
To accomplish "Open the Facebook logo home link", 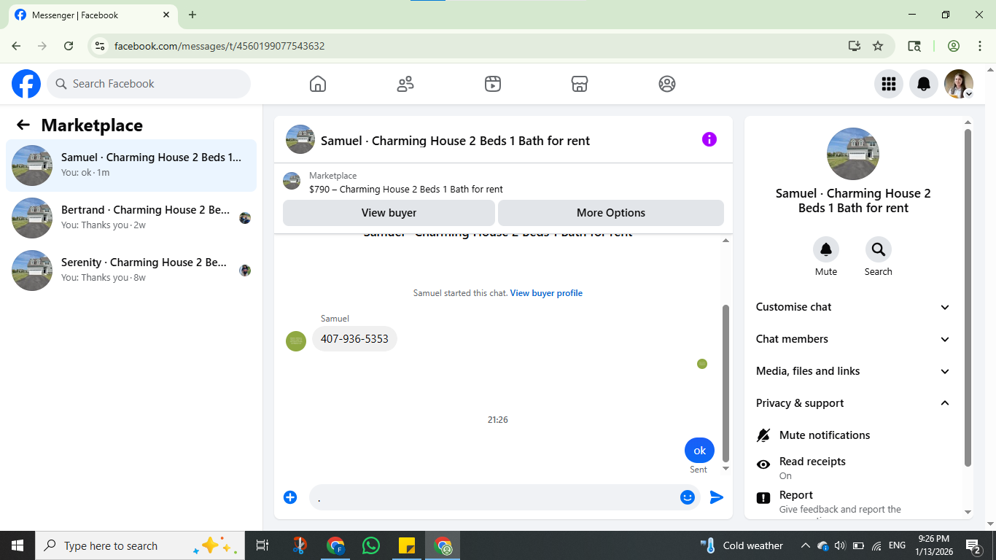I will pyautogui.click(x=26, y=84).
